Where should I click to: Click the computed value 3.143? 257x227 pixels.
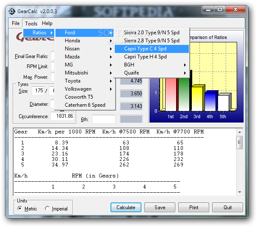[131, 106]
